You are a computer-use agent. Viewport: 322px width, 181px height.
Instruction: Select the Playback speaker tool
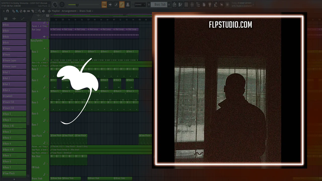click(x=44, y=11)
